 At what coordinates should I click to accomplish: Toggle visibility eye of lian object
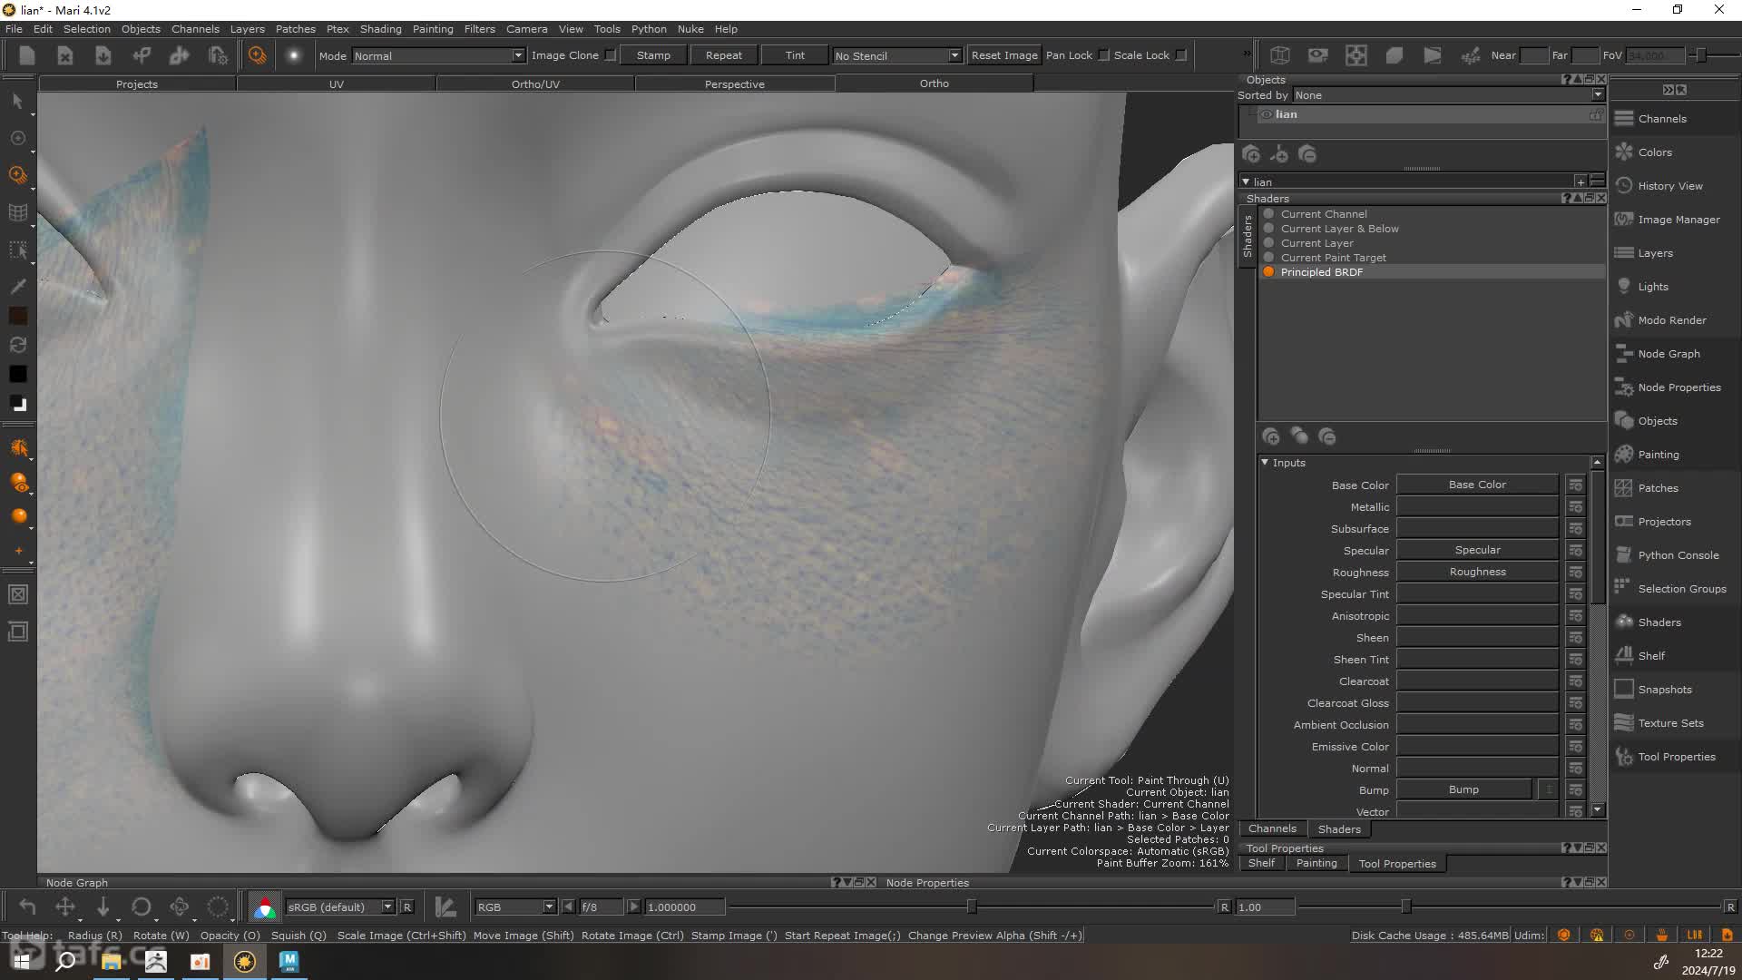coord(1266,114)
